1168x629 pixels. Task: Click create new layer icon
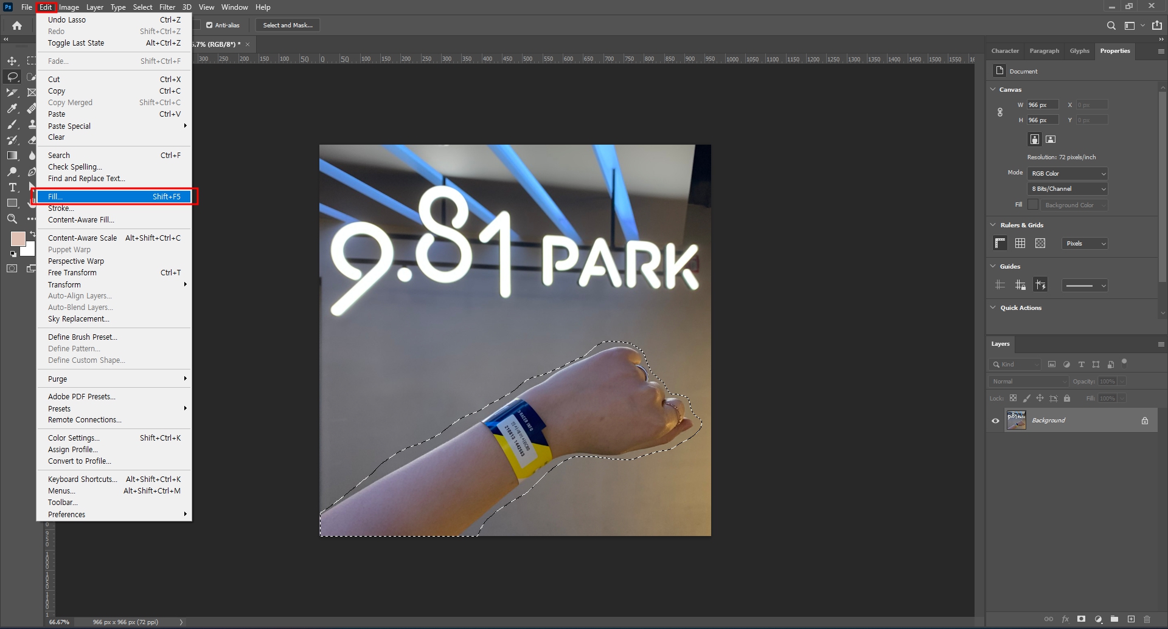point(1131,619)
